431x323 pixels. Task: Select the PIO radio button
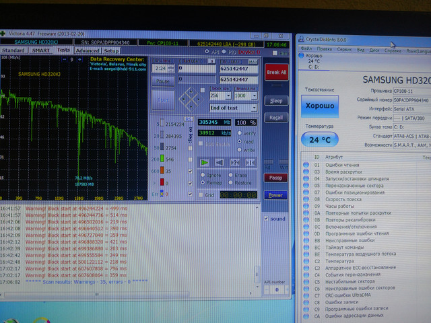[224, 51]
